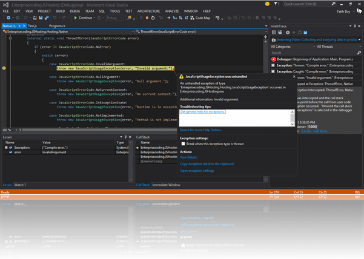Open the All Threads dropdown
The image size is (364, 259).
(339, 47)
